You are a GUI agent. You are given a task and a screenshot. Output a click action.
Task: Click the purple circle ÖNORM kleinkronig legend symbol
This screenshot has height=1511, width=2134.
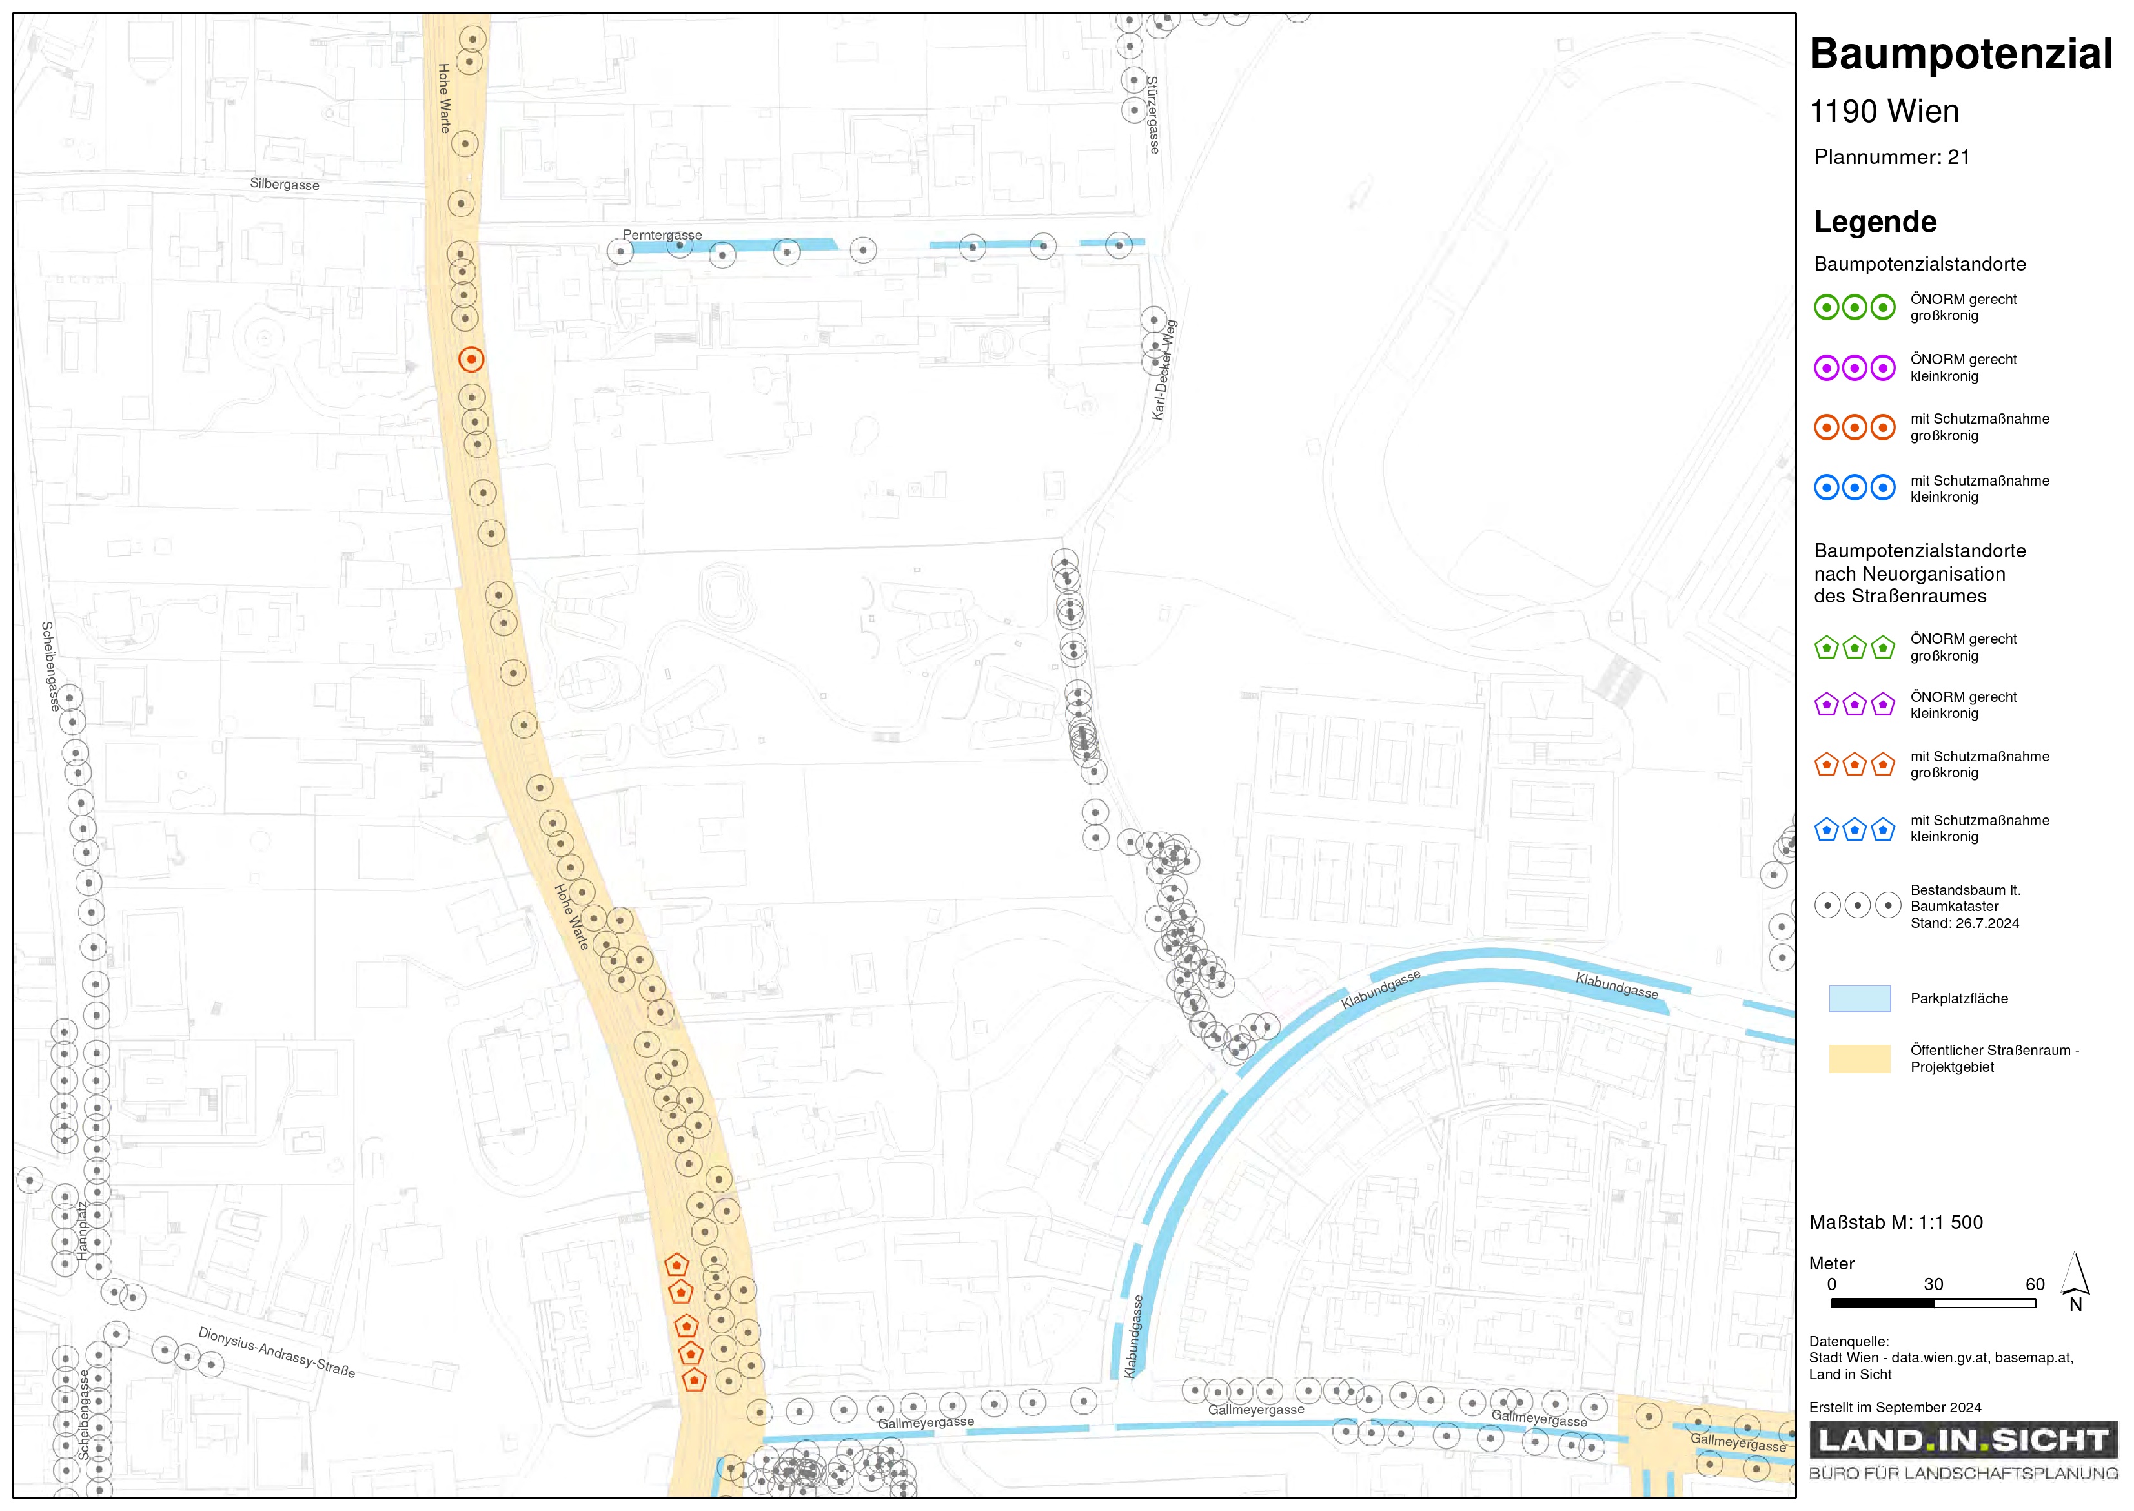(1854, 367)
